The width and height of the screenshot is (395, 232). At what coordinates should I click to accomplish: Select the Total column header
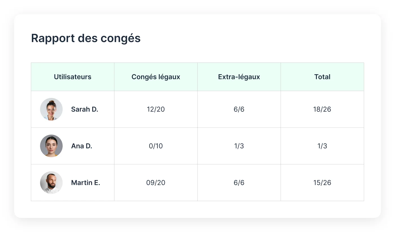tap(322, 77)
